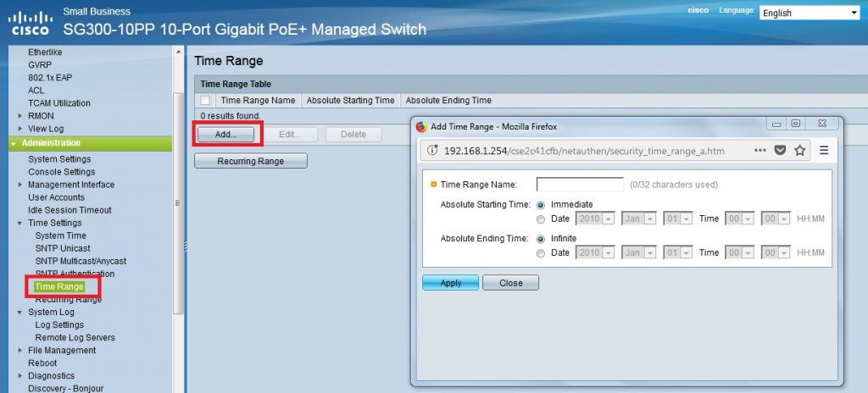Click Absolute Starting Time column header

tap(350, 100)
